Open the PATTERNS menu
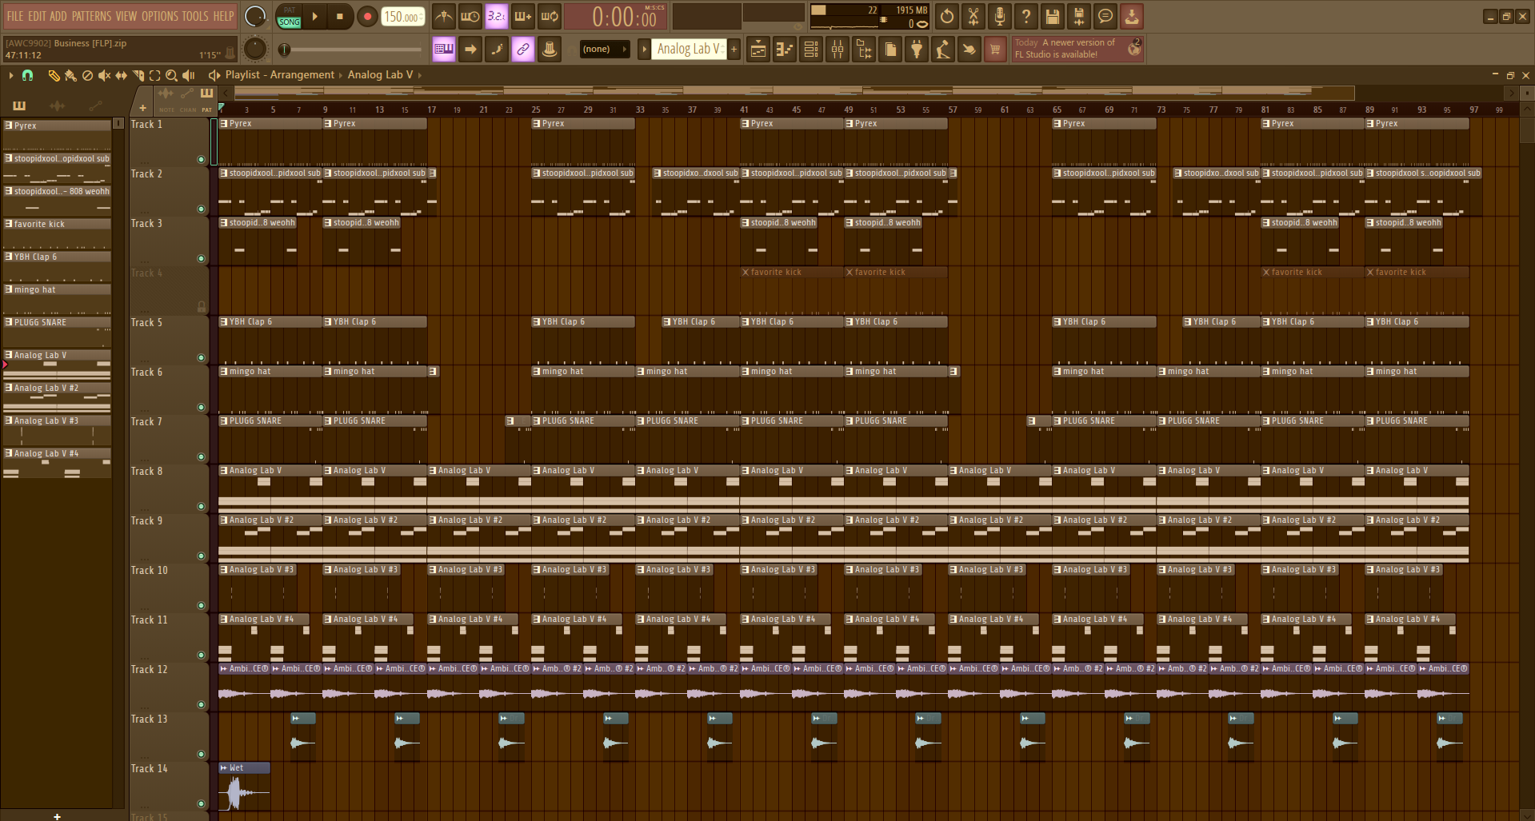 pos(92,16)
